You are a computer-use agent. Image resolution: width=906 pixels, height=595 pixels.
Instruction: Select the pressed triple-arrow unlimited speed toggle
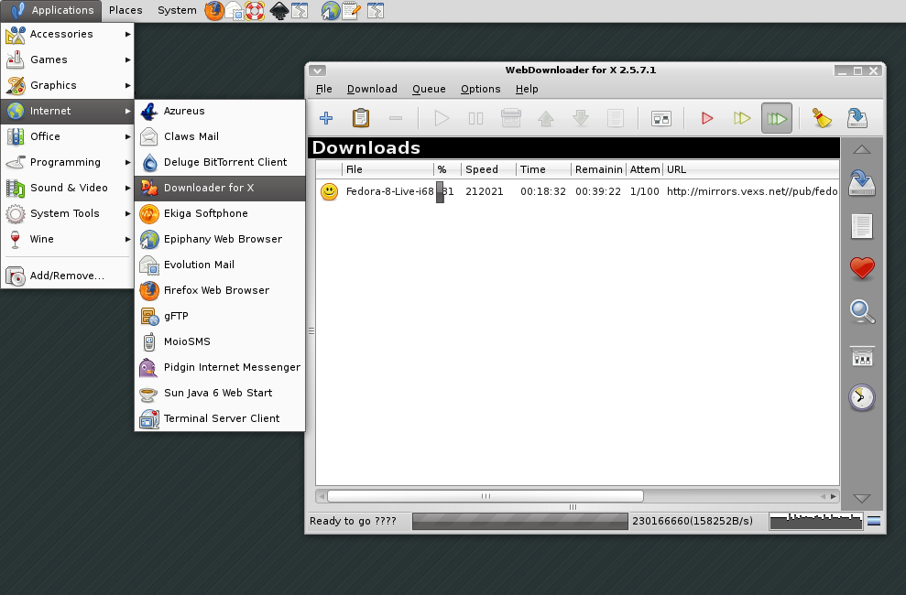point(777,118)
